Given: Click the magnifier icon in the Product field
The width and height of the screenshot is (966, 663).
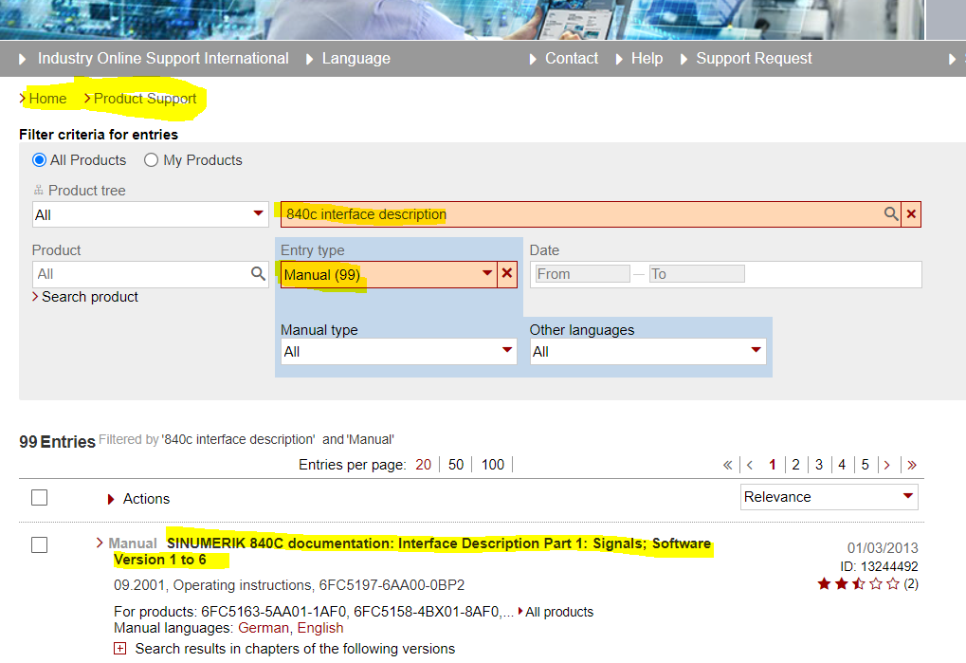Looking at the screenshot, I should (258, 273).
